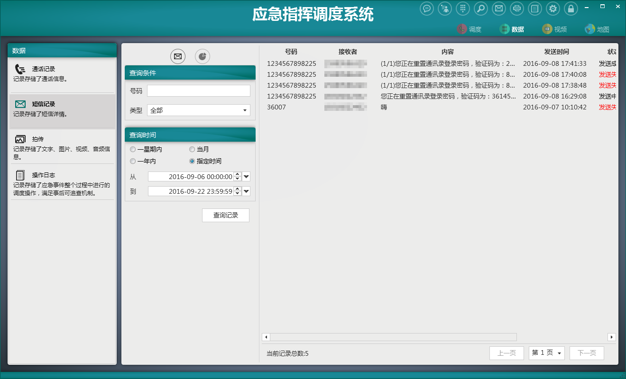
Task: Click the magnifier search icon in header
Action: tap(481, 9)
